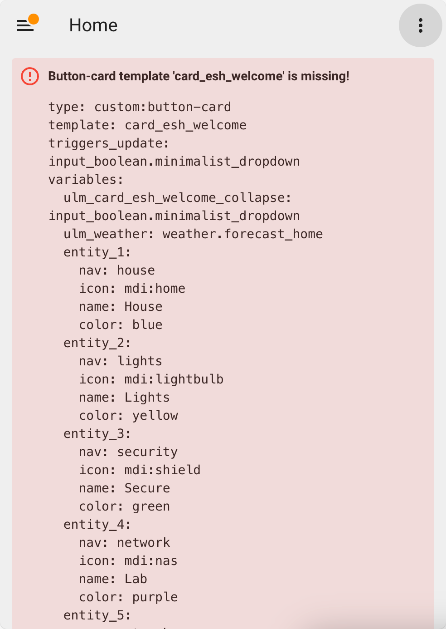Select the Home dashboard title

tap(93, 25)
